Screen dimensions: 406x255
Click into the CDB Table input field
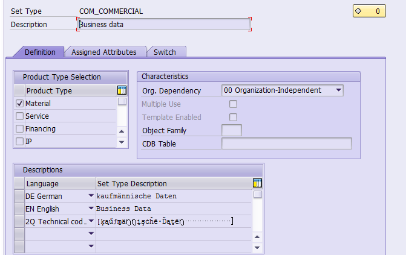pos(287,143)
